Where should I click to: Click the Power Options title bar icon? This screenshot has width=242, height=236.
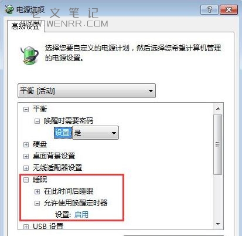(9, 9)
